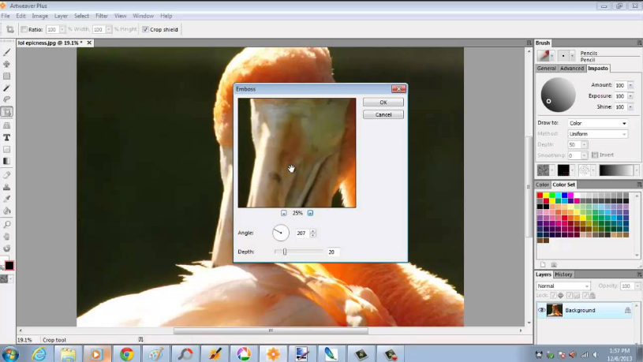The image size is (643, 362).
Task: Confirm Emboss with OK button
Action: pos(383,102)
